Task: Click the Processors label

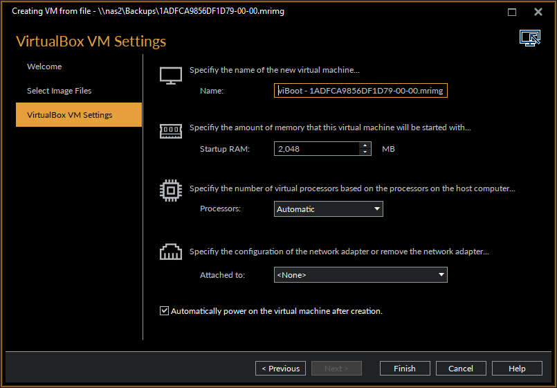Action: 220,209
